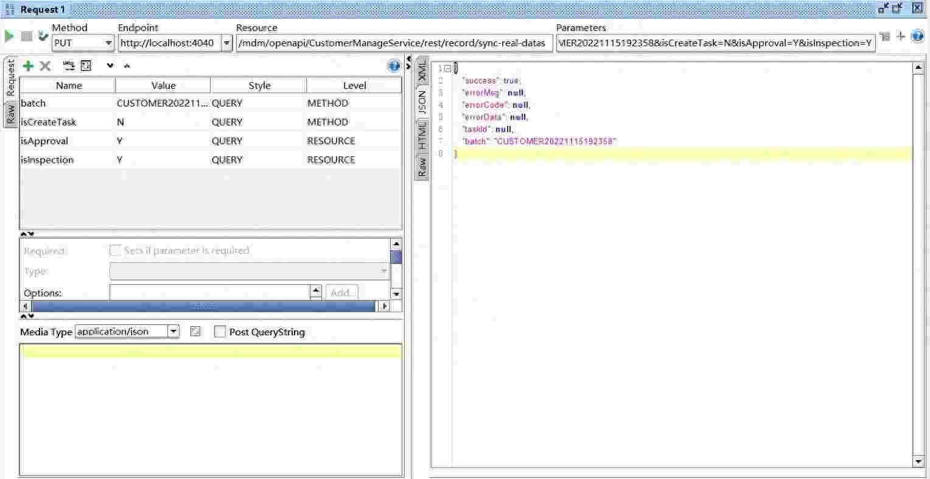Open the Media Type application/json combo box
The image size is (930, 479).
pyautogui.click(x=127, y=332)
